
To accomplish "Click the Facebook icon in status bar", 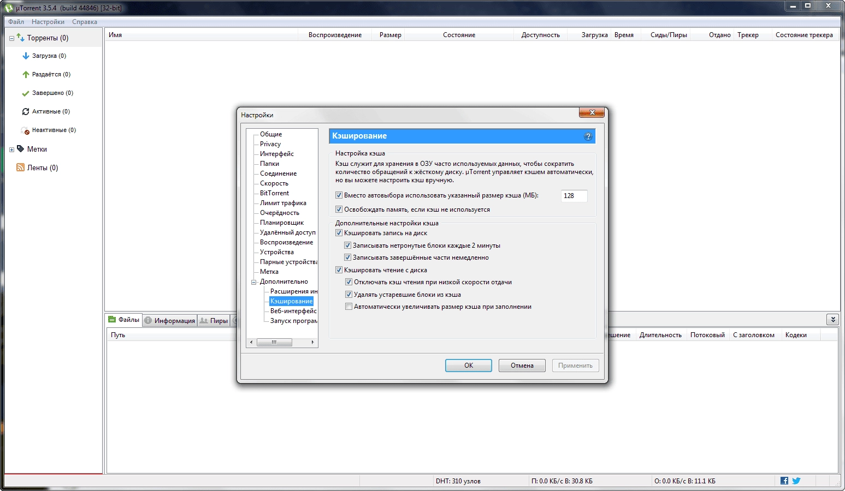I will tap(784, 481).
